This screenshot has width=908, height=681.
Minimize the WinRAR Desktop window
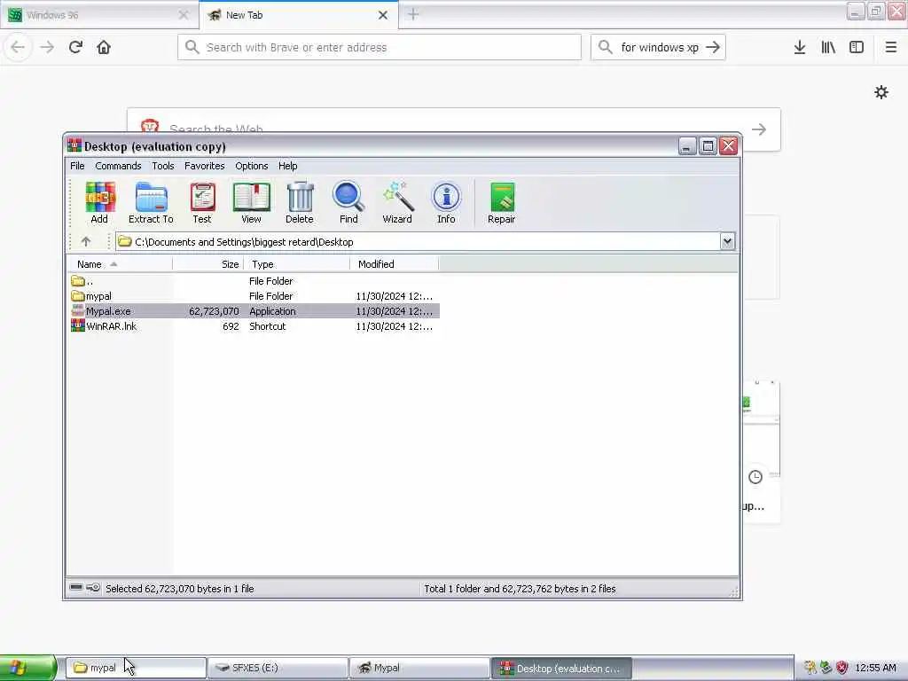tap(687, 146)
